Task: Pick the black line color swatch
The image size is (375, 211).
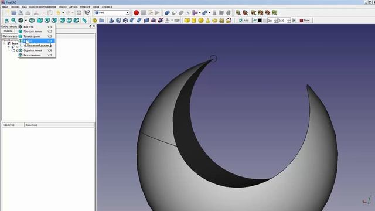Action: tap(260, 21)
